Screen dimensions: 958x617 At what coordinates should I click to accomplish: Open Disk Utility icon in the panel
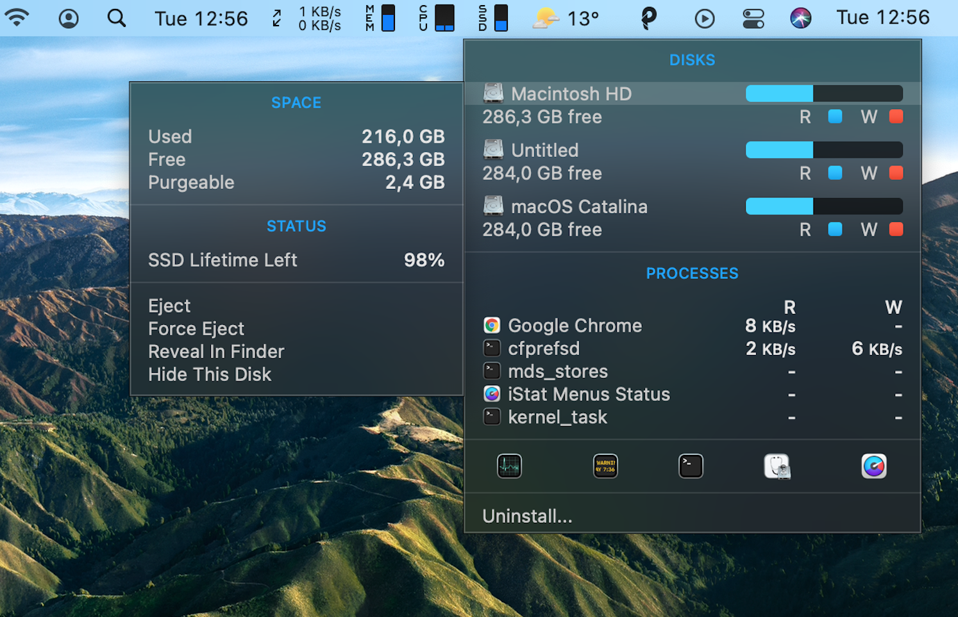[777, 466]
